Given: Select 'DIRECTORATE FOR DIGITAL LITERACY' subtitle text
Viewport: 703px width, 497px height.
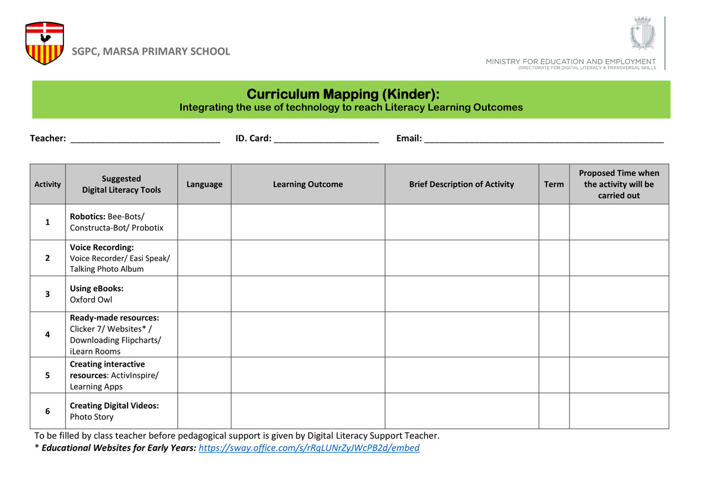Looking at the screenshot, I should point(587,67).
